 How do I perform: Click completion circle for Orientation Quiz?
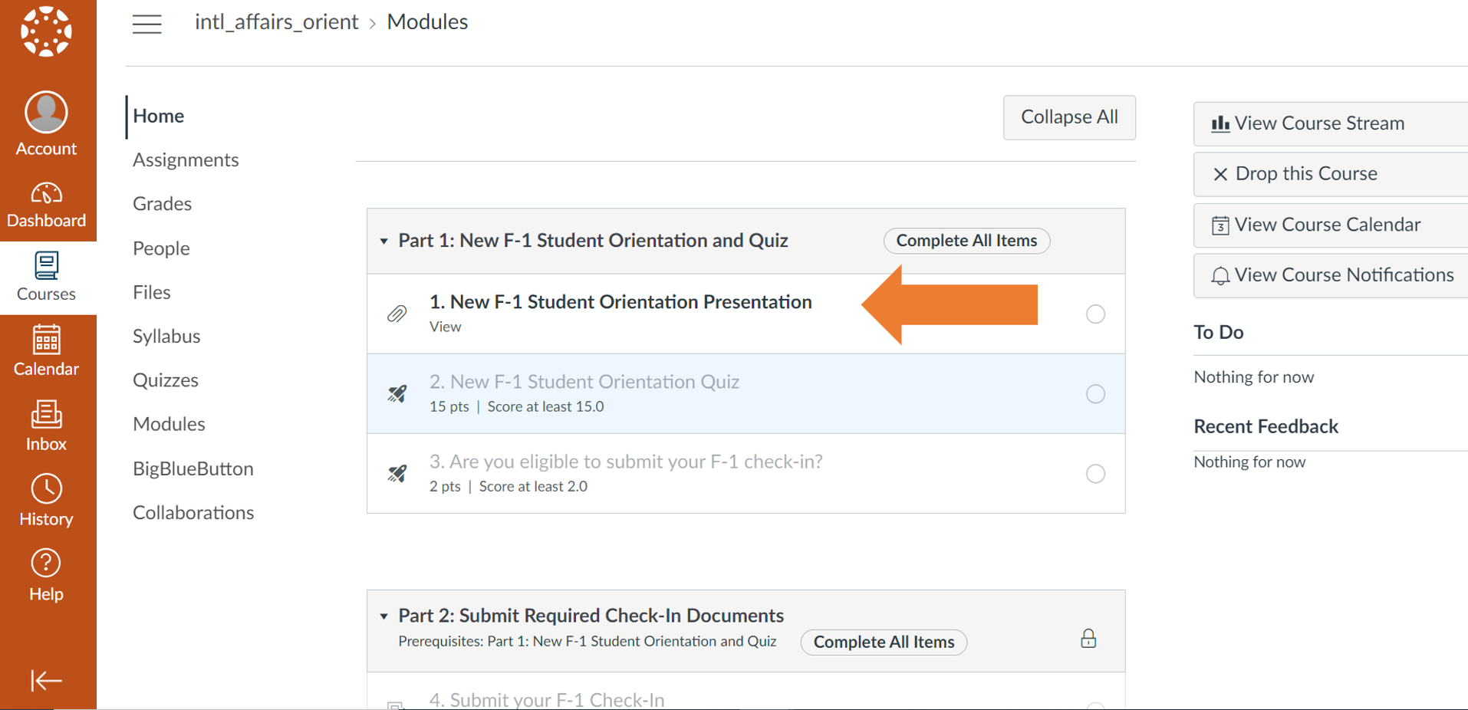[1095, 393]
